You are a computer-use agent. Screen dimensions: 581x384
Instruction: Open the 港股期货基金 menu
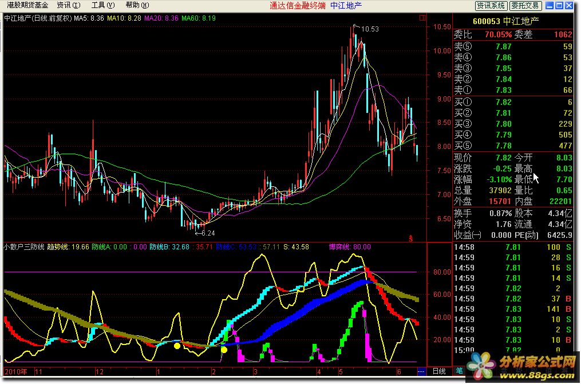click(x=27, y=5)
